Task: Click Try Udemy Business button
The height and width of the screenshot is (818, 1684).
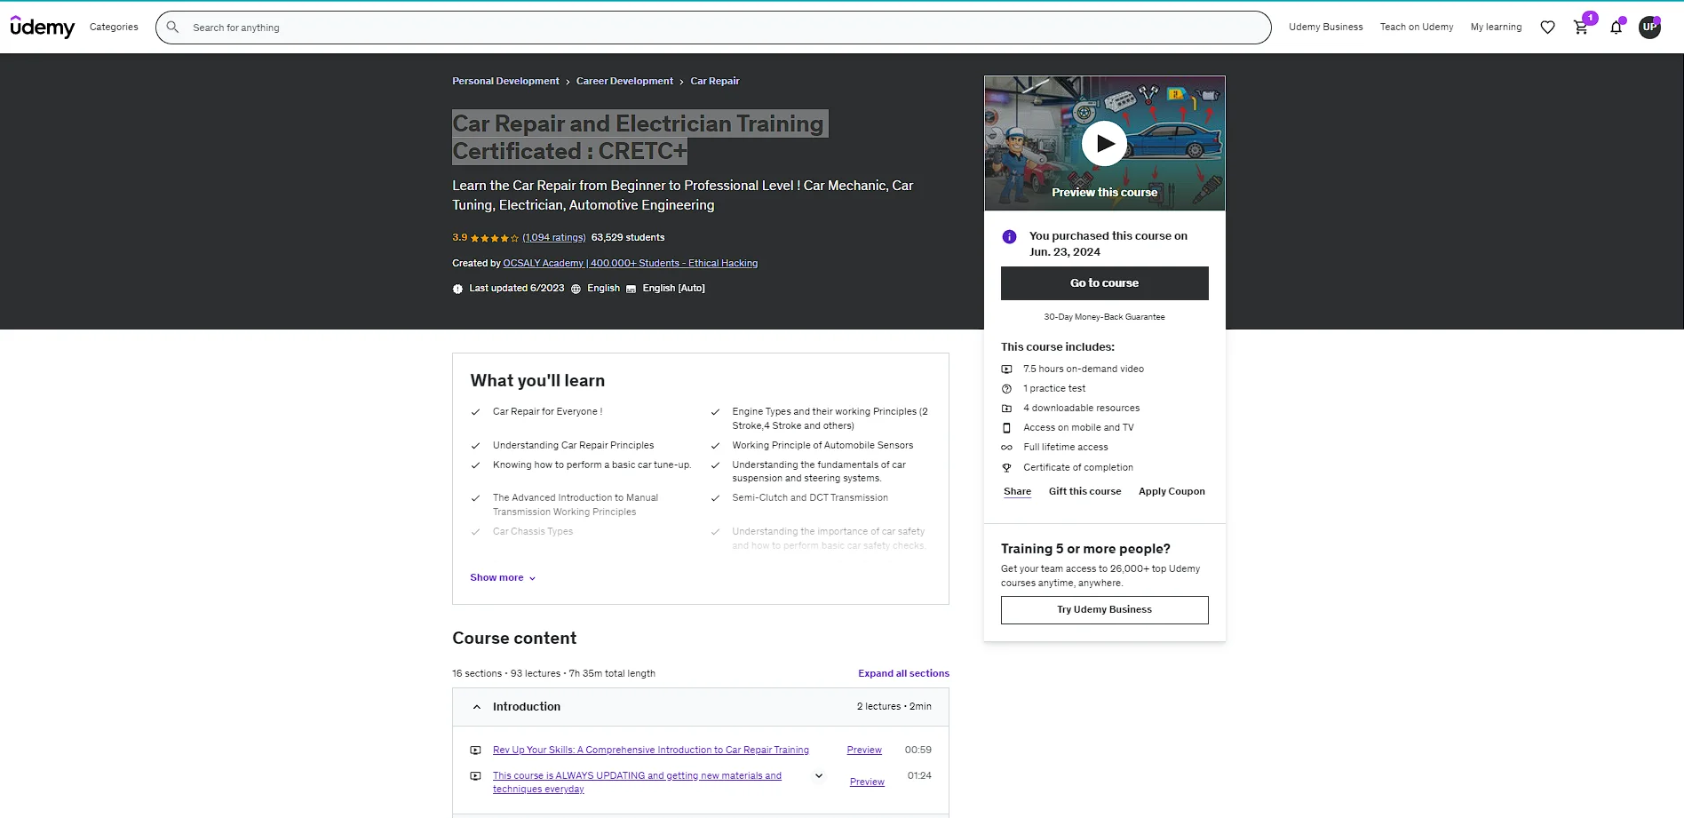Action: coord(1104,610)
